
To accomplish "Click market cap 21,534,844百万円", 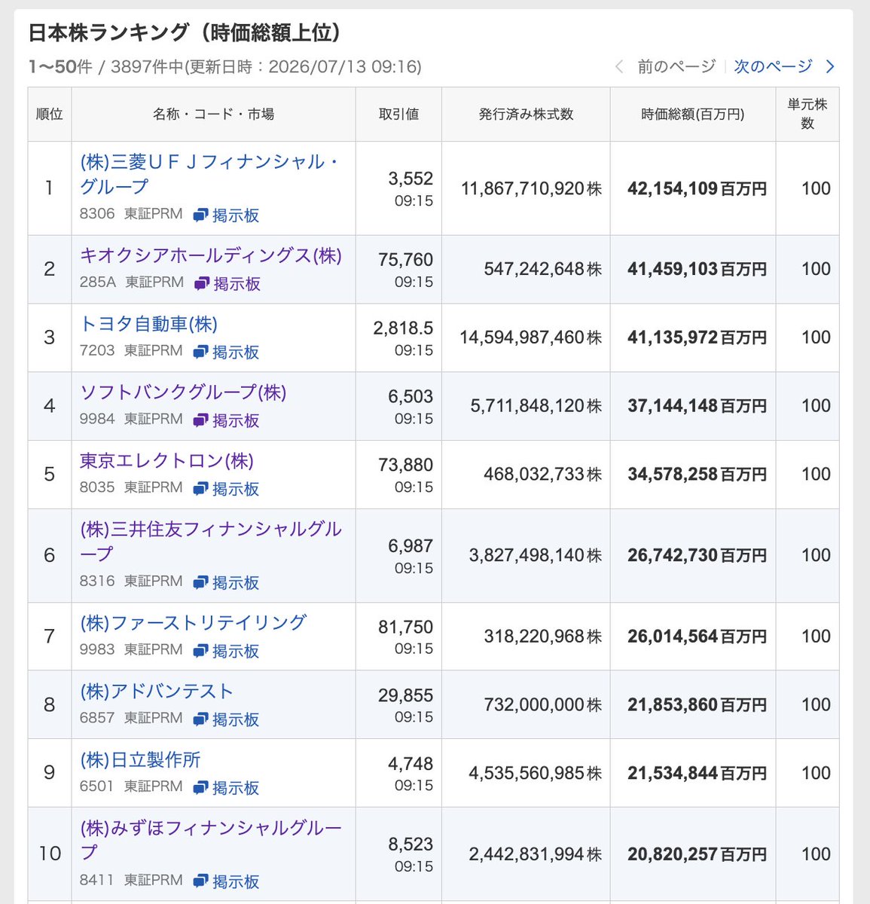I will 697,774.
